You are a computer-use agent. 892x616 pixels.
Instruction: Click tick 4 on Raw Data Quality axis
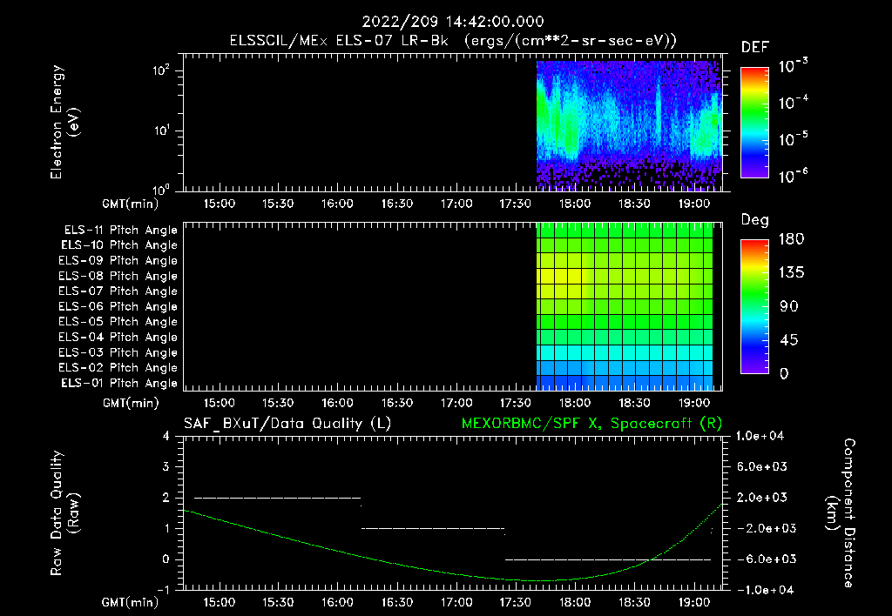(x=166, y=437)
